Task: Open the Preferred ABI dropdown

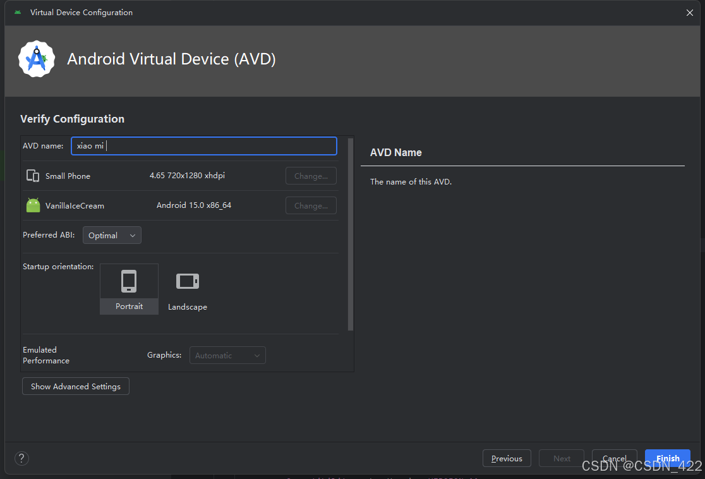Action: tap(112, 234)
